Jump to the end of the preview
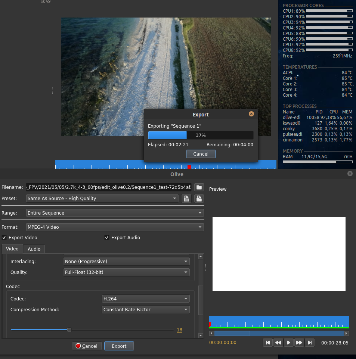This screenshot has width=356, height=359. tap(310, 342)
